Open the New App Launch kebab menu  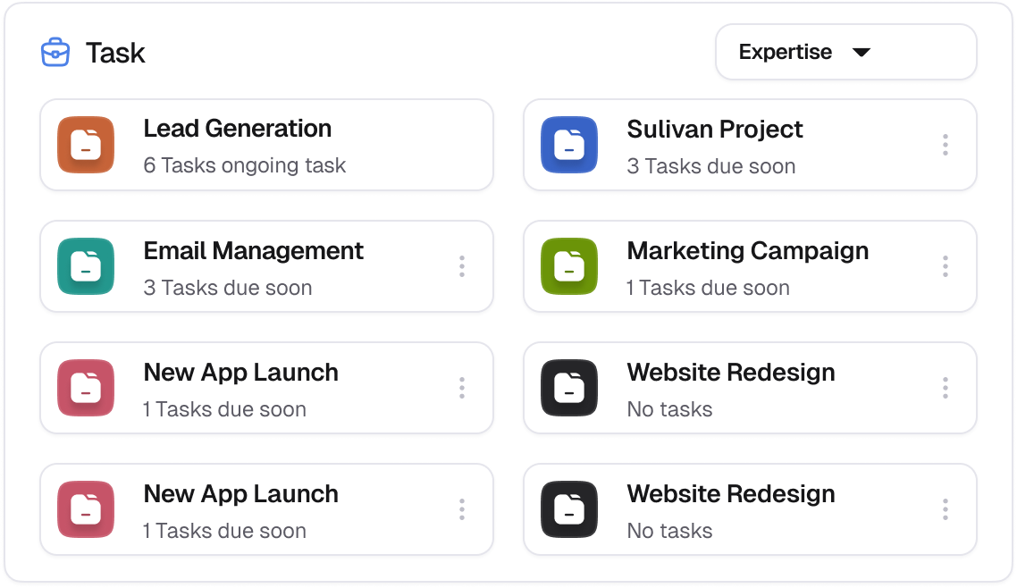(x=462, y=388)
